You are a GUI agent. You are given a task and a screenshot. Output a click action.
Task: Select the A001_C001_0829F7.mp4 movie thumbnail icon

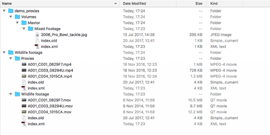point(24,65)
